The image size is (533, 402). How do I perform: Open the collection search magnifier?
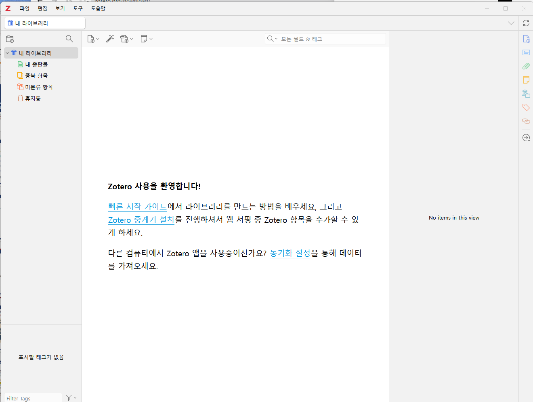(x=69, y=39)
